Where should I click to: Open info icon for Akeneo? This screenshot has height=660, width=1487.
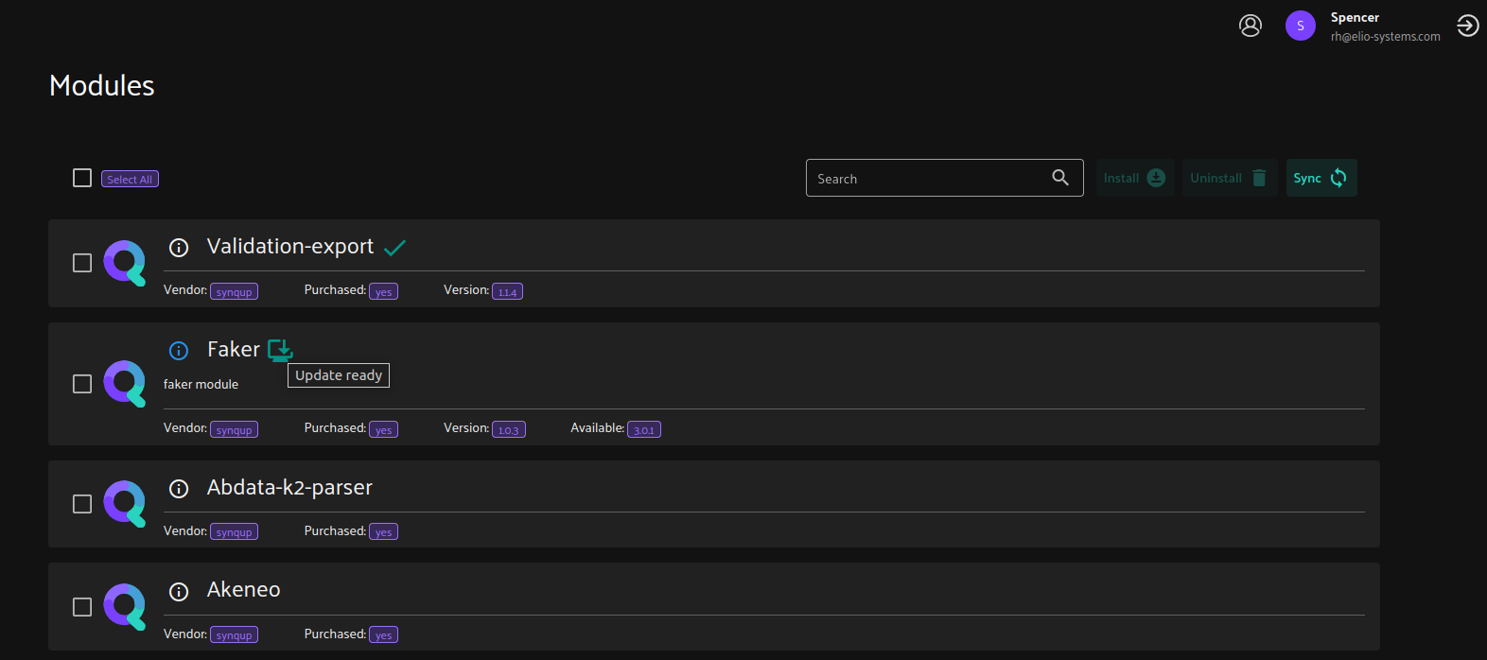pyautogui.click(x=179, y=592)
